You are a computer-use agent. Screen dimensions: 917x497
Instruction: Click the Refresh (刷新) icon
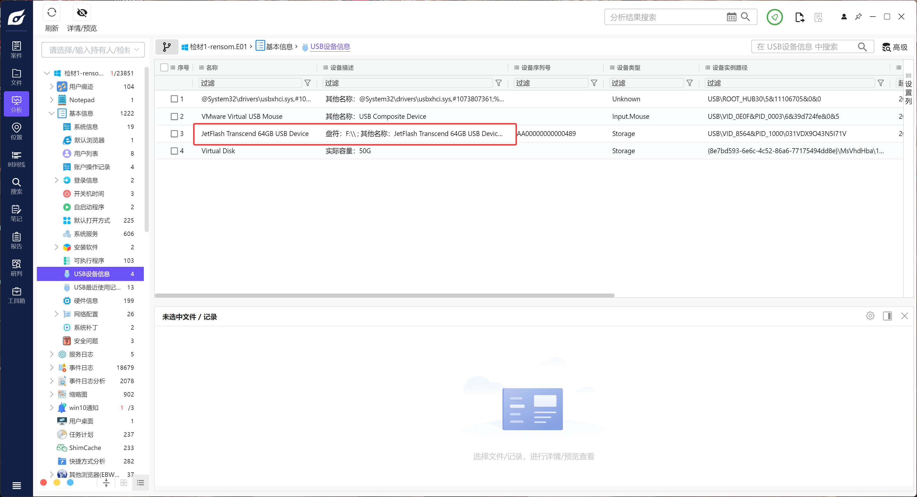coord(52,13)
